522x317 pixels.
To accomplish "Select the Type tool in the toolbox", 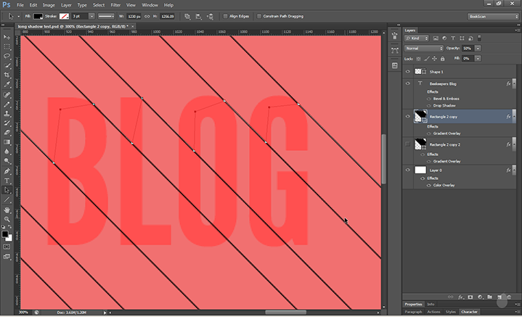I will pyautogui.click(x=7, y=180).
